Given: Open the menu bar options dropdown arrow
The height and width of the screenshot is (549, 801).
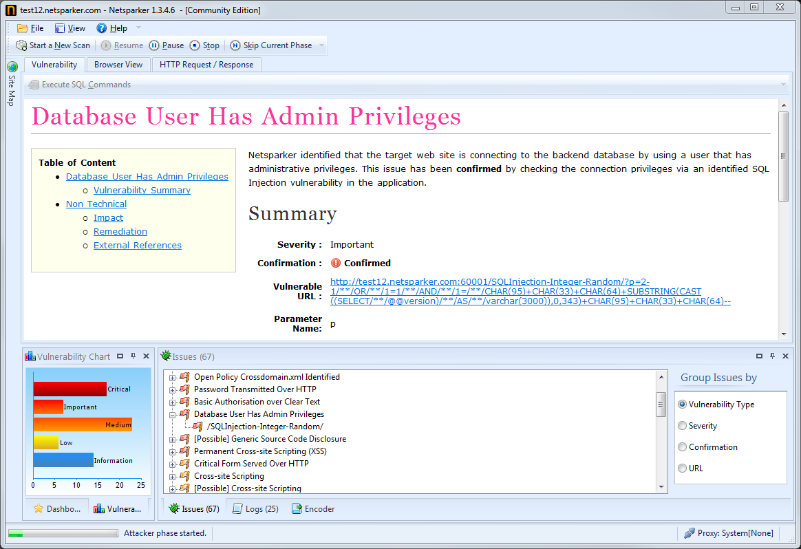Looking at the screenshot, I should [138, 28].
